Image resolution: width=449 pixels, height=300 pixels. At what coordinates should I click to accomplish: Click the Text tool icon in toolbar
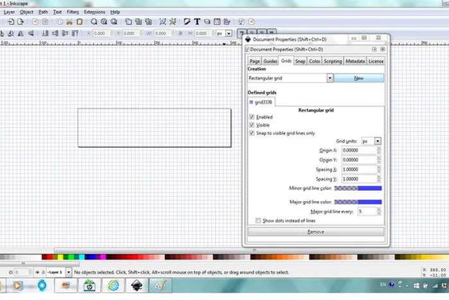click(197, 22)
